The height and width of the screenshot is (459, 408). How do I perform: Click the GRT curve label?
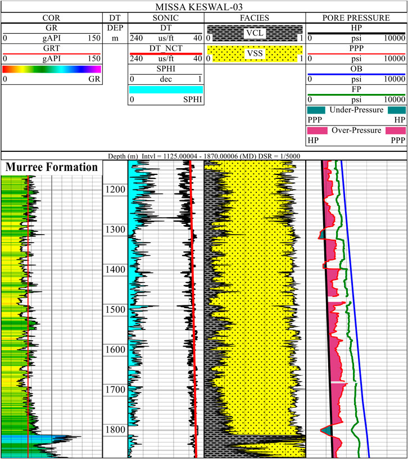[52, 48]
